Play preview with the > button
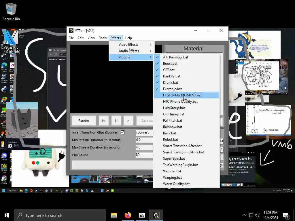Viewport: 295px width, 221px height. point(128,121)
